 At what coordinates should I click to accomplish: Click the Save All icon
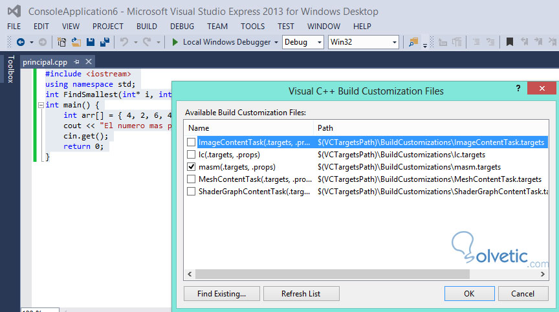tap(105, 42)
